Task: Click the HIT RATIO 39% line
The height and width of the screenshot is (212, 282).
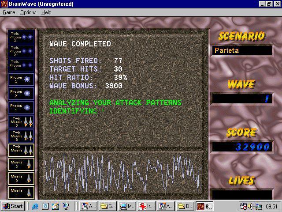Action: [88, 77]
